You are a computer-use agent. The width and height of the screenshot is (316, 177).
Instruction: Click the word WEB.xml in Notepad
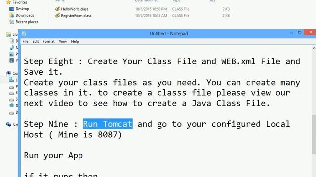pyautogui.click(x=238, y=61)
